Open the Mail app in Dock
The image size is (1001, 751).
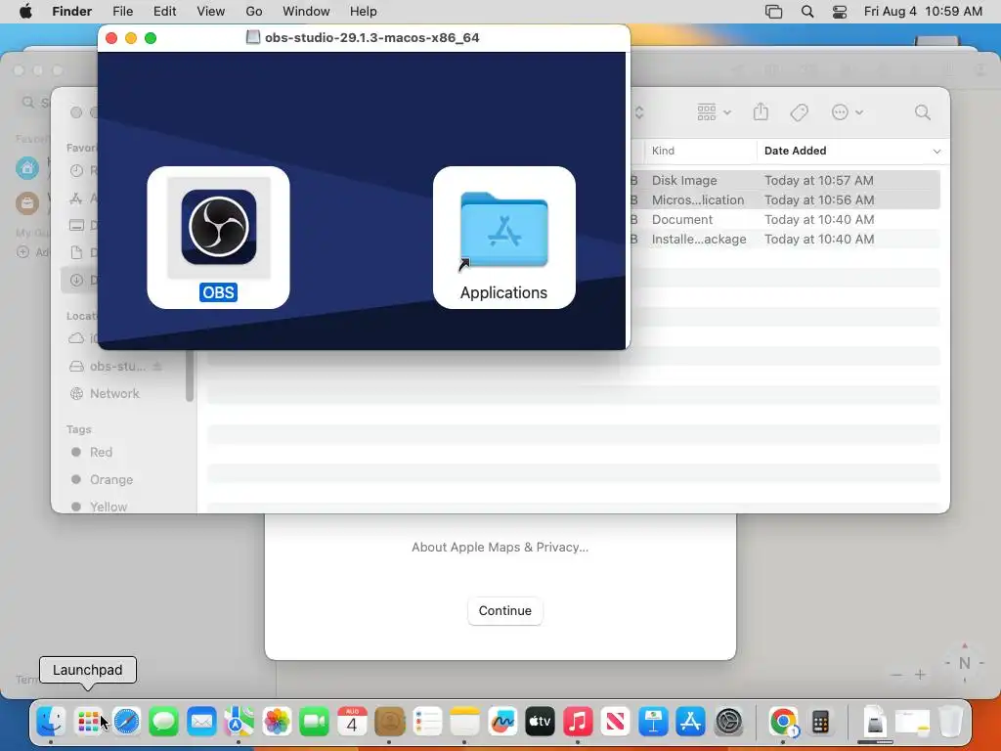[201, 722]
